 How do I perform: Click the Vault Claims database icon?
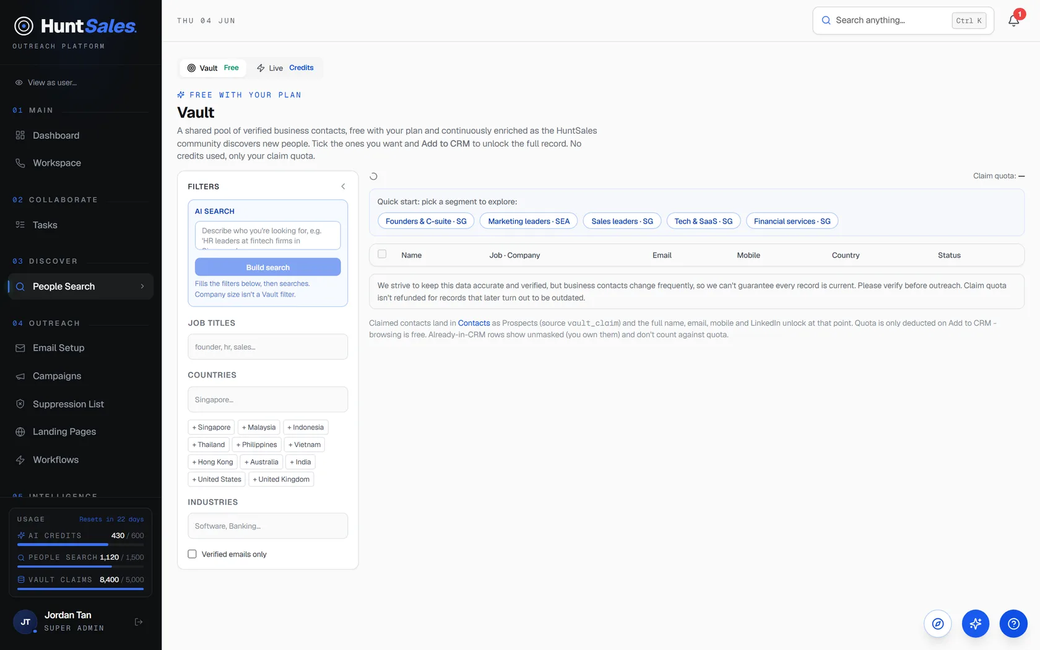21,579
